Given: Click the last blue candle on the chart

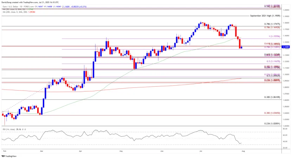Looking at the screenshot, I should click(241, 47).
